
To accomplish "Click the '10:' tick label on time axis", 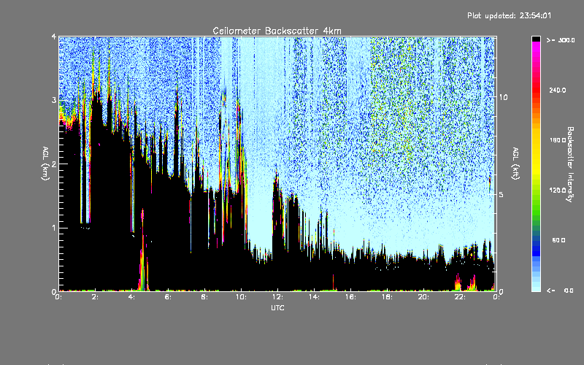I will [x=241, y=297].
